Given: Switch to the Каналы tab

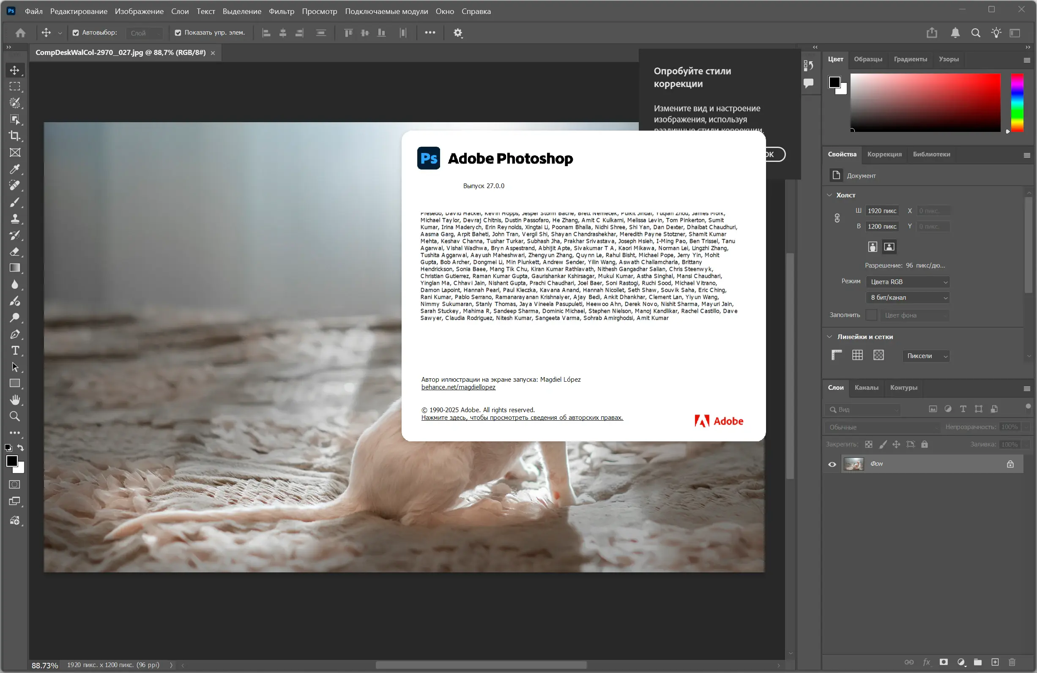Looking at the screenshot, I should point(866,388).
